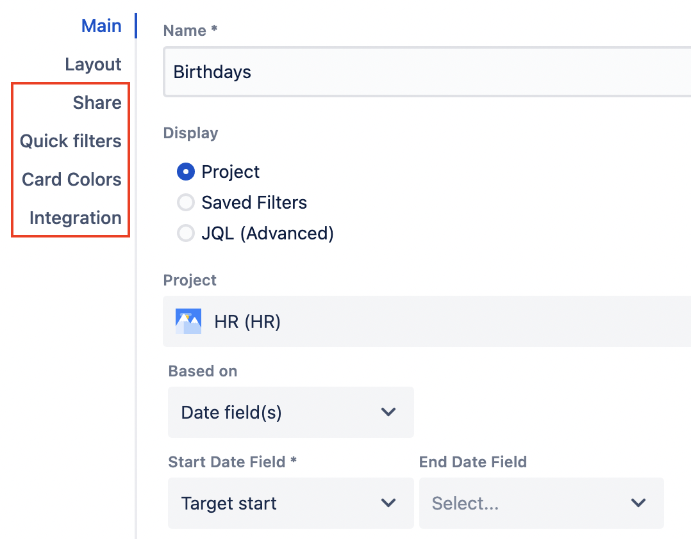The image size is (691, 539).
Task: Select the Project radio button
Action: [x=186, y=172]
